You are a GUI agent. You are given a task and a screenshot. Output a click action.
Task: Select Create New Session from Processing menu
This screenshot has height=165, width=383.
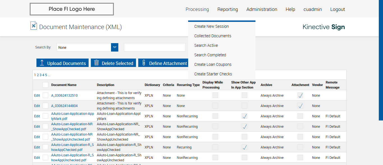(211, 26)
